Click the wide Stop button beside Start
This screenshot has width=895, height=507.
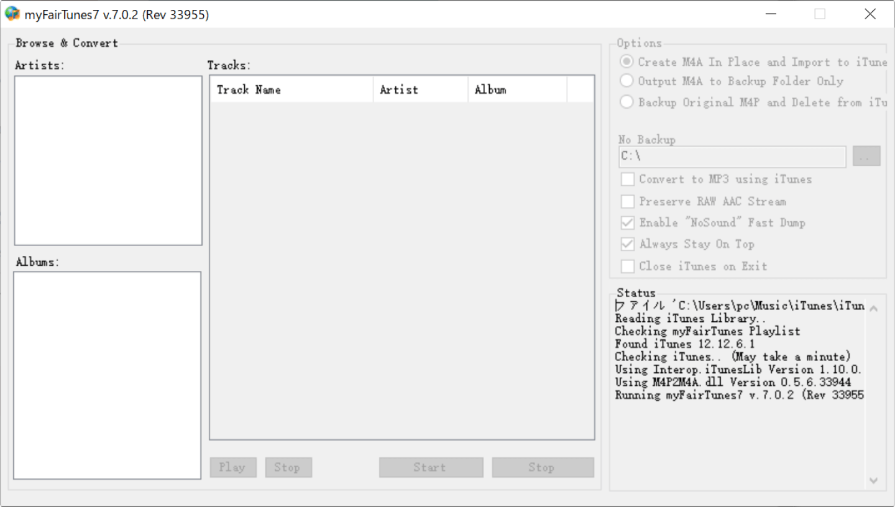click(543, 467)
